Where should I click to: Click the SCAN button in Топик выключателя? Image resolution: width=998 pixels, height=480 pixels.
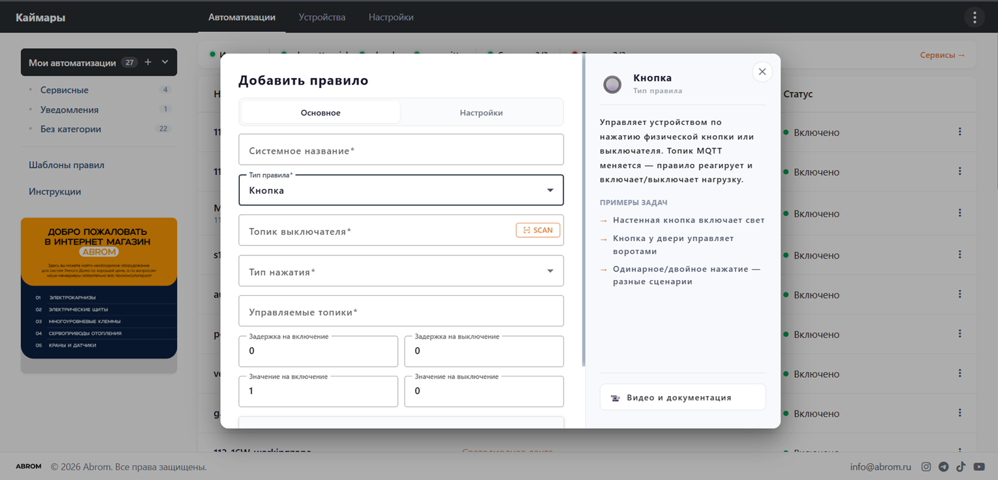(x=538, y=230)
